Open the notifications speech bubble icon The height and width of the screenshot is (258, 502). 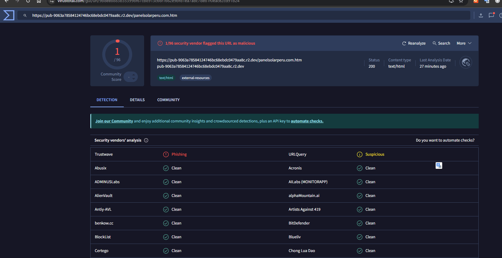click(x=491, y=15)
